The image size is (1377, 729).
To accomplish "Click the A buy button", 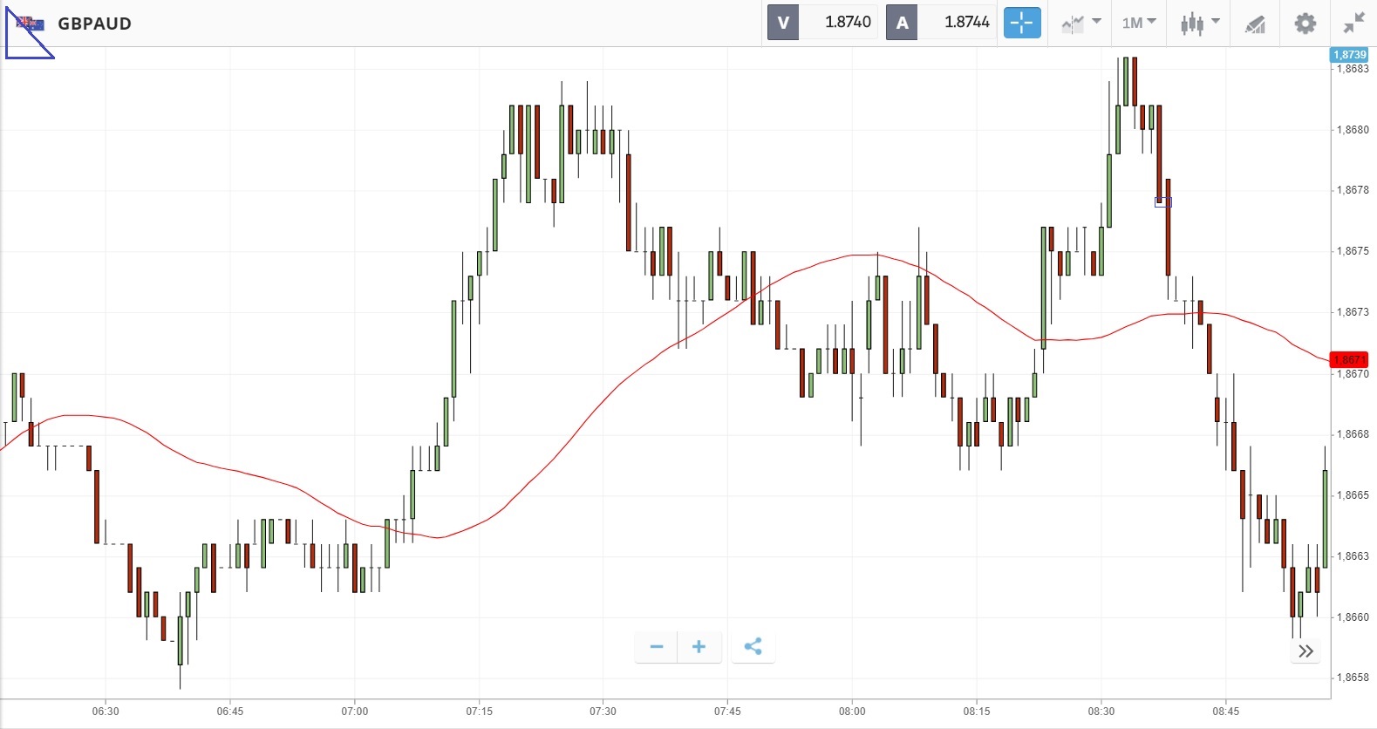I will [x=902, y=23].
